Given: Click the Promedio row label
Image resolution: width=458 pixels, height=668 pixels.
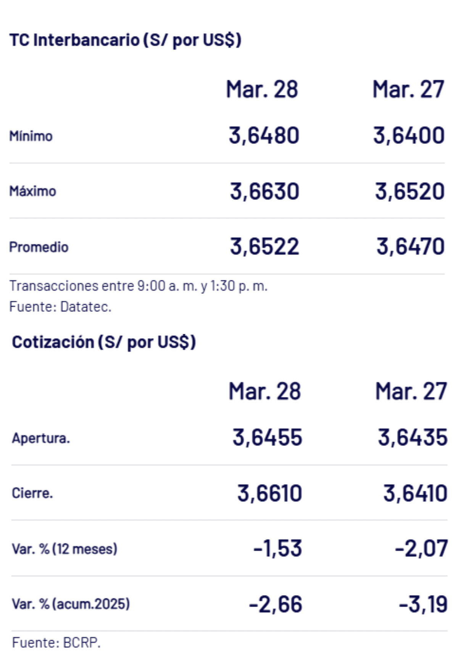Looking at the screenshot, I should pos(39,247).
